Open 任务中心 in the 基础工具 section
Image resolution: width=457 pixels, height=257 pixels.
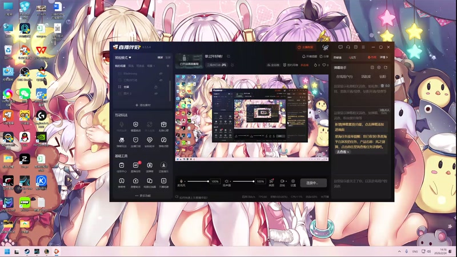122,167
